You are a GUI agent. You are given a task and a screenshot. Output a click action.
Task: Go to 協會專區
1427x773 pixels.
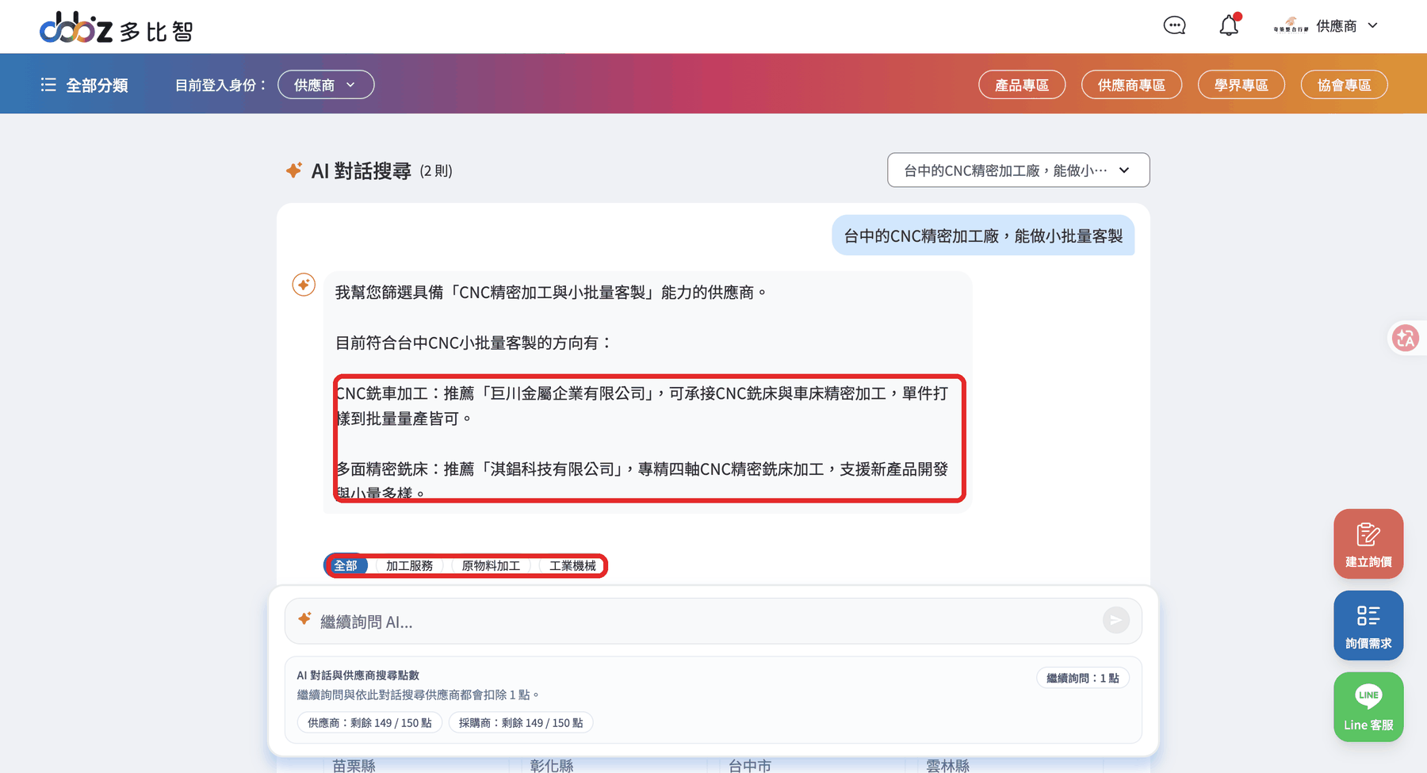[1344, 85]
